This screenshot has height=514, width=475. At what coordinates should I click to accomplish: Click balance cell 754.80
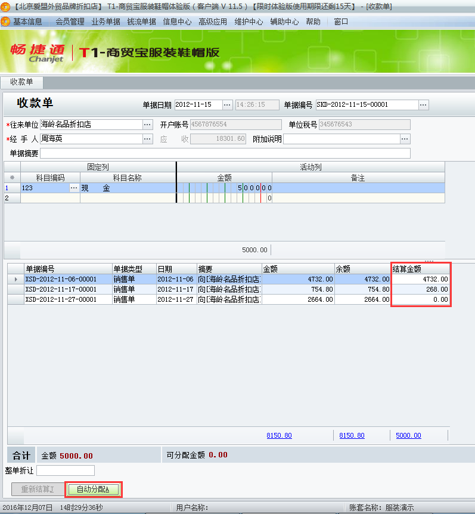tap(362, 289)
